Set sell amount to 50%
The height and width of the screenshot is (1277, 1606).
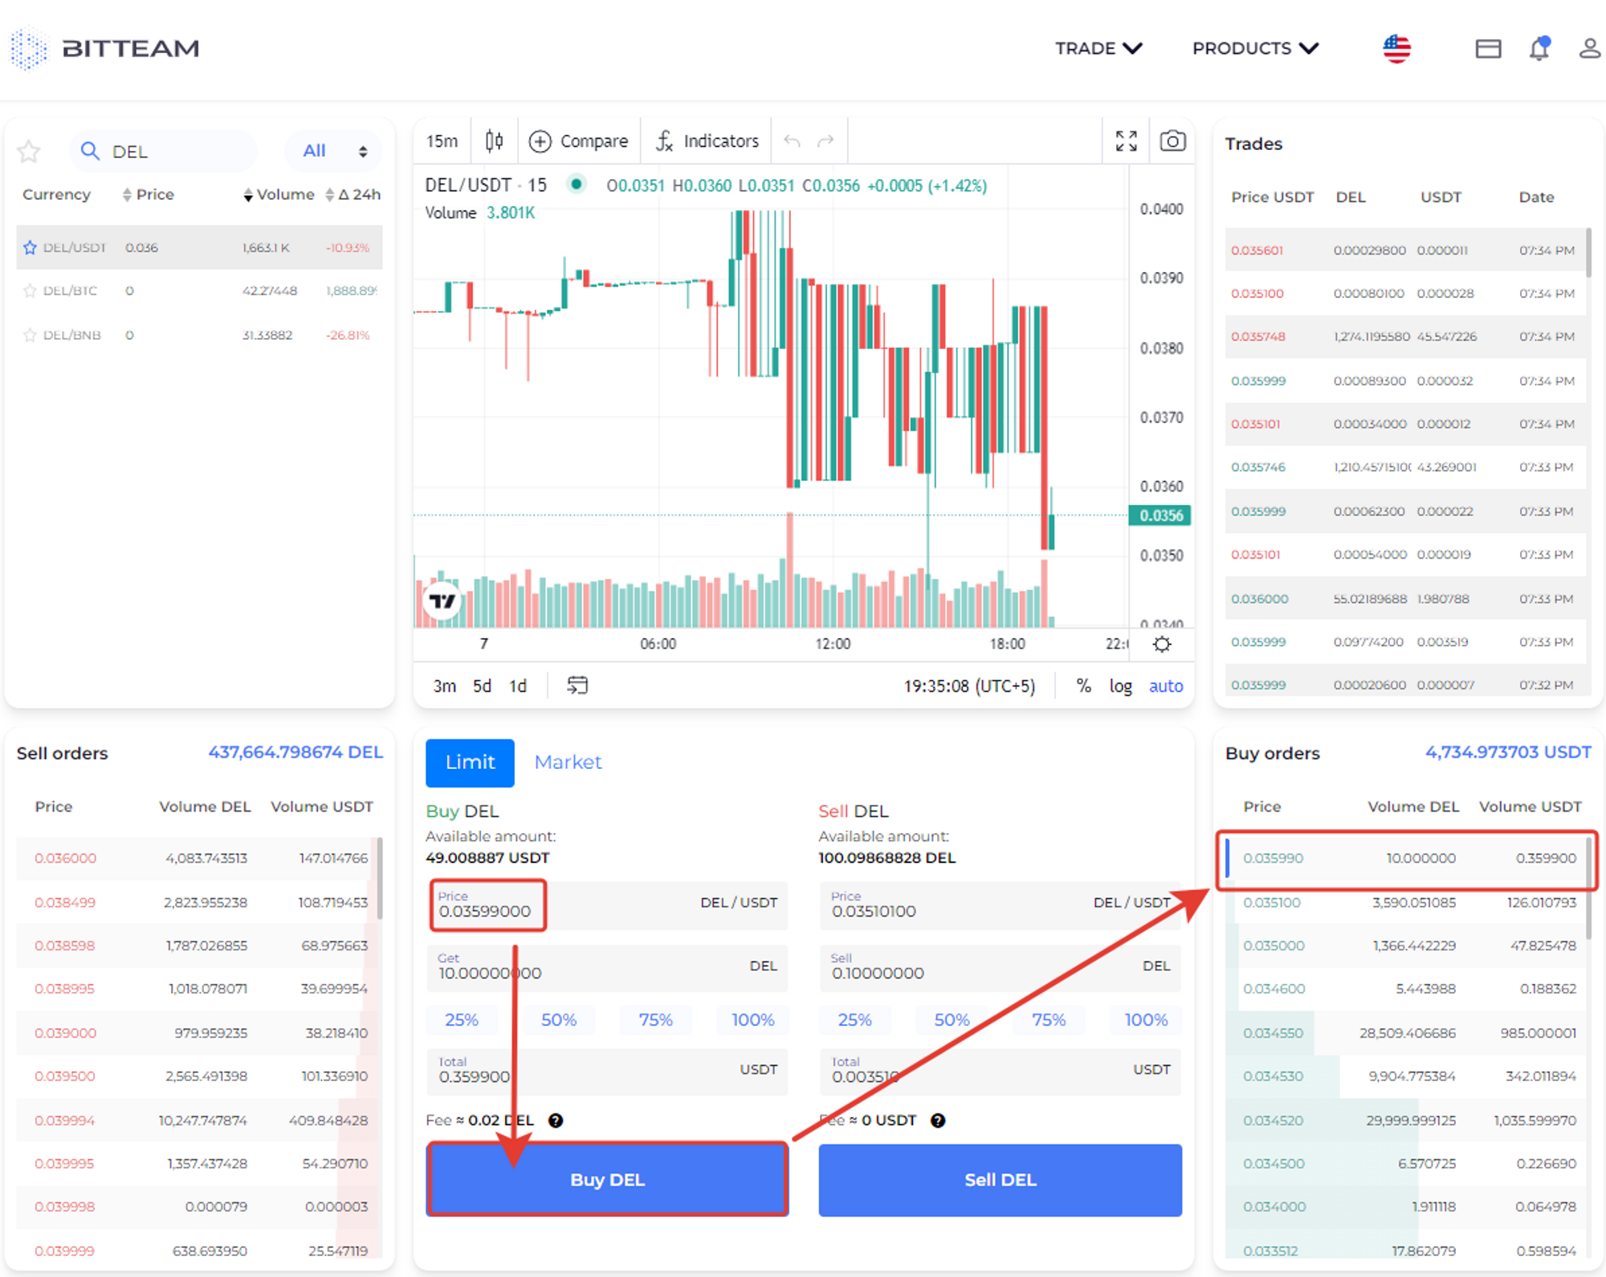(952, 1020)
